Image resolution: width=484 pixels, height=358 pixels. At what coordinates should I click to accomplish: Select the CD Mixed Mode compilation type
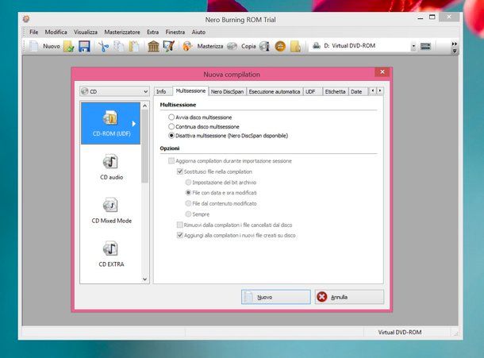tap(111, 210)
